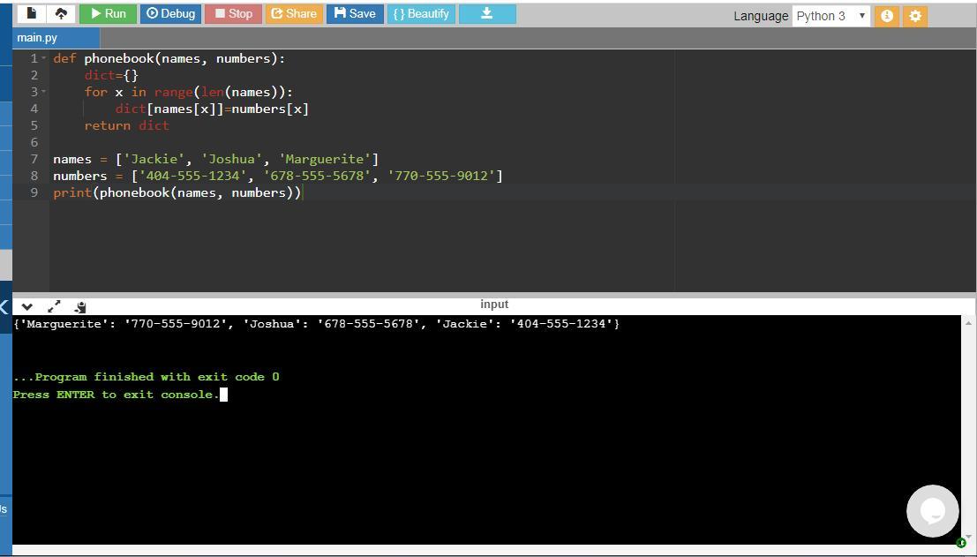Collapse the left sidebar arrow
977x557 pixels.
(4, 306)
